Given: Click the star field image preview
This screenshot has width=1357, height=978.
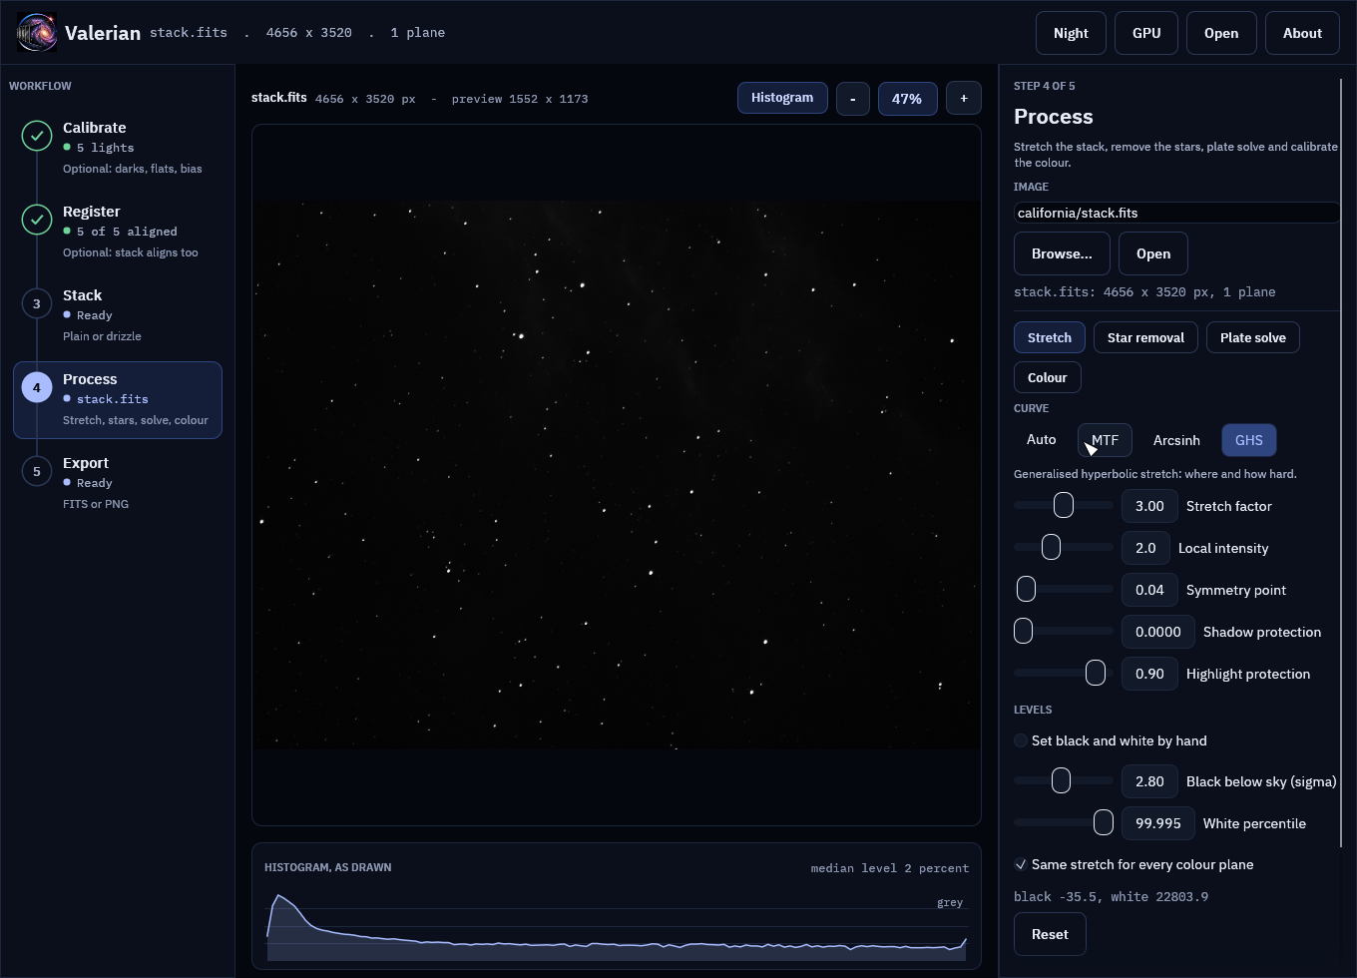Looking at the screenshot, I should pos(617,475).
